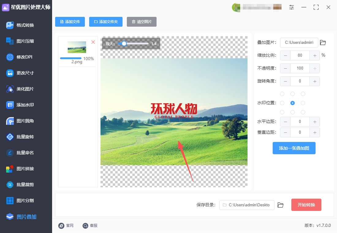Open the 批量裁剪 batch crop icon
Viewport: 337px width, 233px height.
[x=10, y=185]
